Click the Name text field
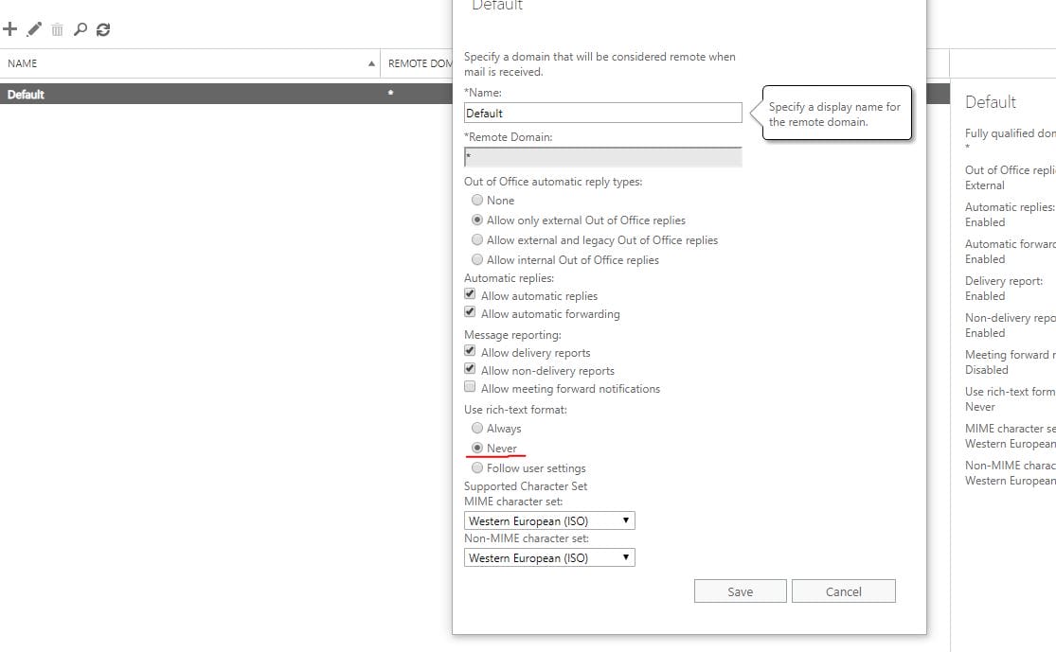 pos(602,113)
